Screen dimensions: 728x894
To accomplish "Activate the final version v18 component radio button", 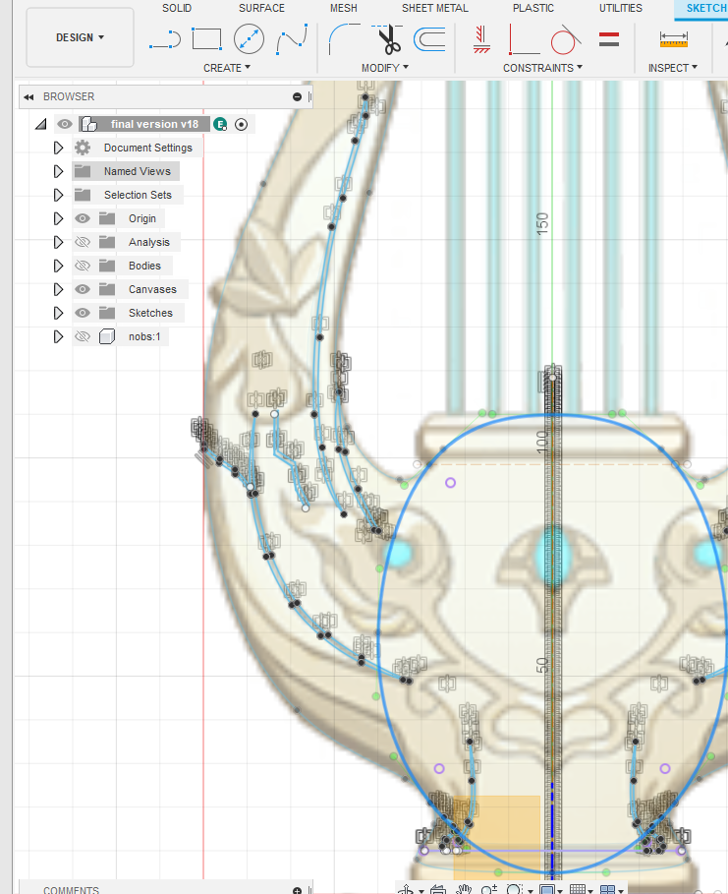I will pyautogui.click(x=241, y=124).
